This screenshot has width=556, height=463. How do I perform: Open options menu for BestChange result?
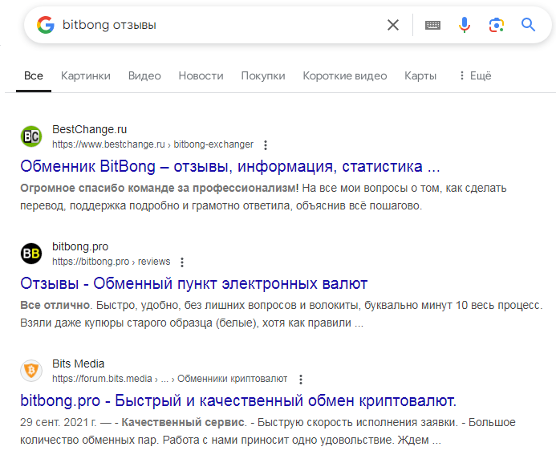click(266, 145)
